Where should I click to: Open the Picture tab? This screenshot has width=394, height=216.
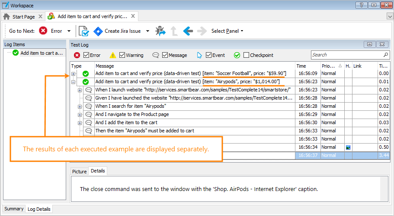tap(79, 171)
